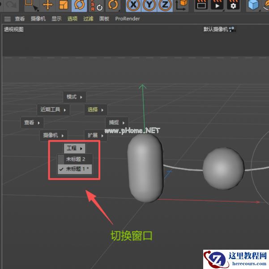Open the 过滤 viewport menu
Screen dimensions: 269x269
point(88,18)
